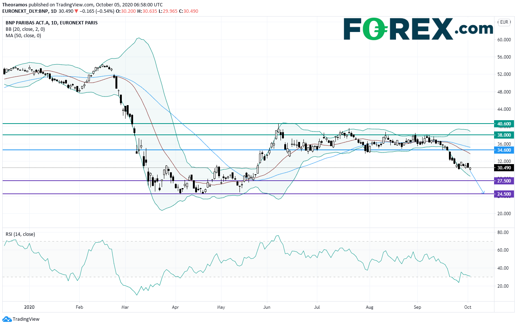This screenshot has height=326, width=517.
Task: Click the FOREX.com logo
Action: pos(418,29)
